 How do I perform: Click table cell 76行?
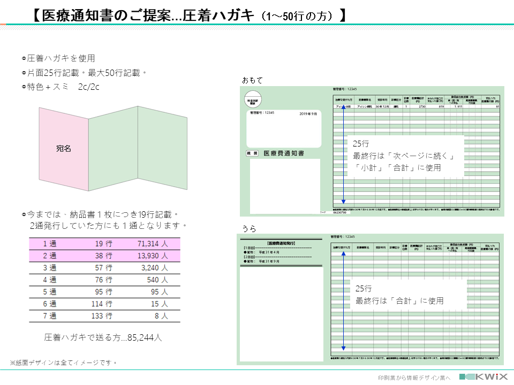[x=104, y=280]
